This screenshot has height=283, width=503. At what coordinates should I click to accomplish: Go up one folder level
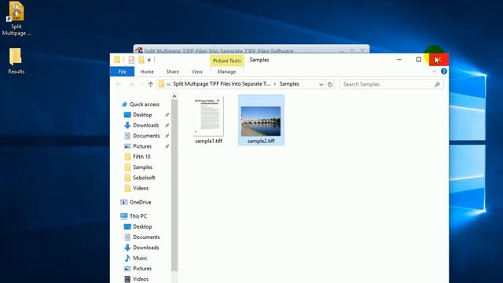click(150, 84)
